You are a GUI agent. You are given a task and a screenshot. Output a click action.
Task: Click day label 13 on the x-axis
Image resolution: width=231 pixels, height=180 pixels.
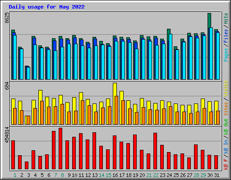[x=95, y=175]
